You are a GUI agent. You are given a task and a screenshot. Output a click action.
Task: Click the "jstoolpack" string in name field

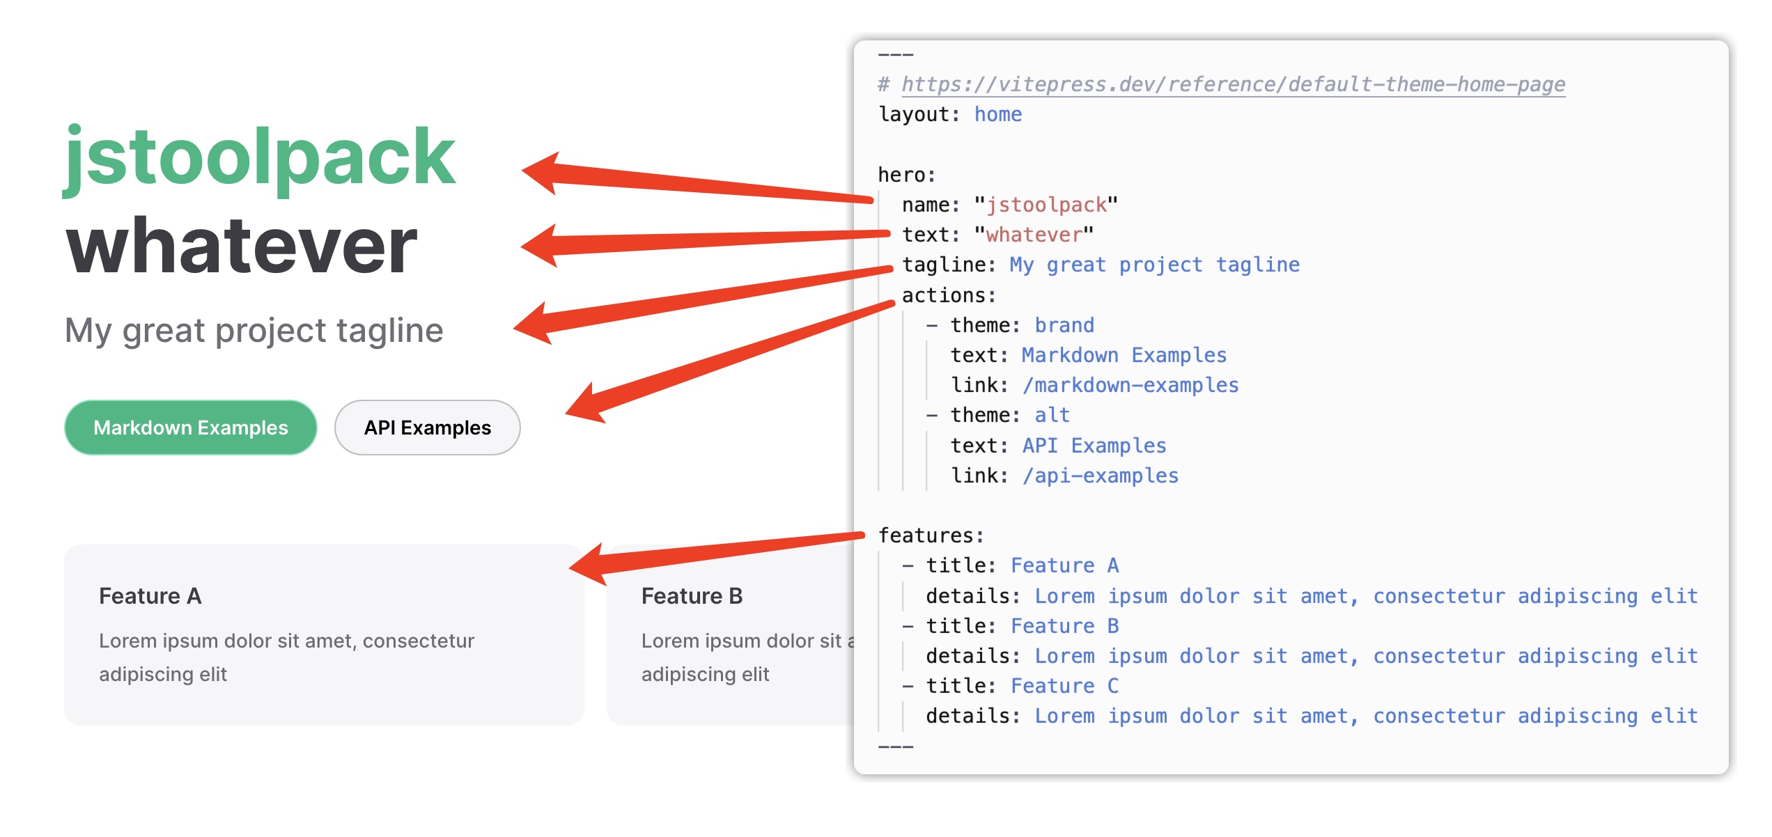1046,205
